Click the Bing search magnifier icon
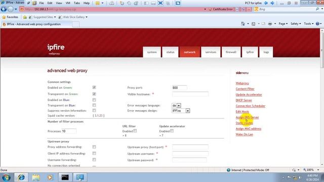Viewport: 324px width, 182px height. (317, 9)
